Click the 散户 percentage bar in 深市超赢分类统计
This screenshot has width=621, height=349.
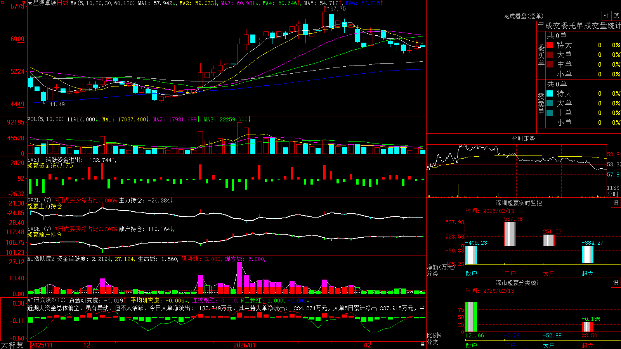[471, 317]
